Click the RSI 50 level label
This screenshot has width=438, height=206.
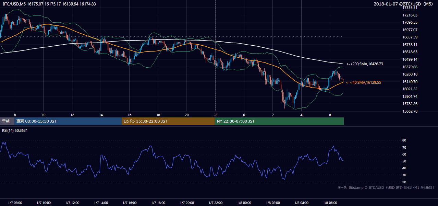[404, 161]
